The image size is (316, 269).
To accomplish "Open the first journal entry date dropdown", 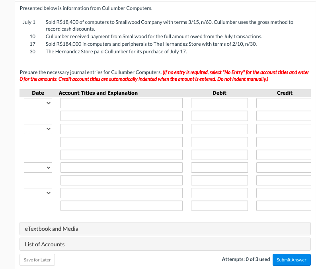I will 38,103.
